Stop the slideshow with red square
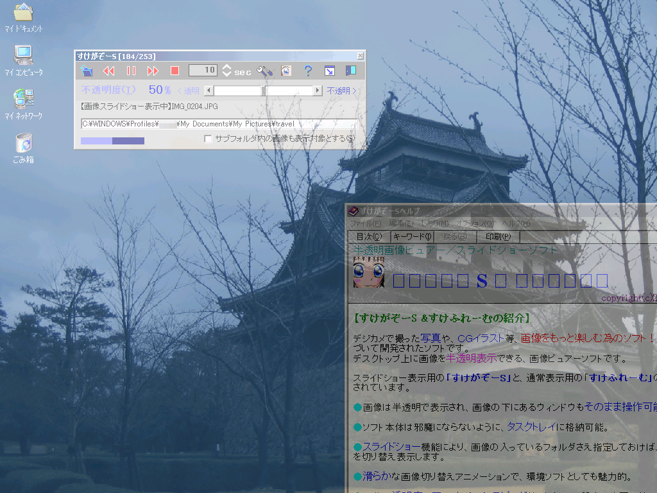This screenshot has width=657, height=493. [x=175, y=71]
